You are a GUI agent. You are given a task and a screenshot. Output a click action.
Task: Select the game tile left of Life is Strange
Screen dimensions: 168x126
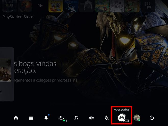pos(102,6)
